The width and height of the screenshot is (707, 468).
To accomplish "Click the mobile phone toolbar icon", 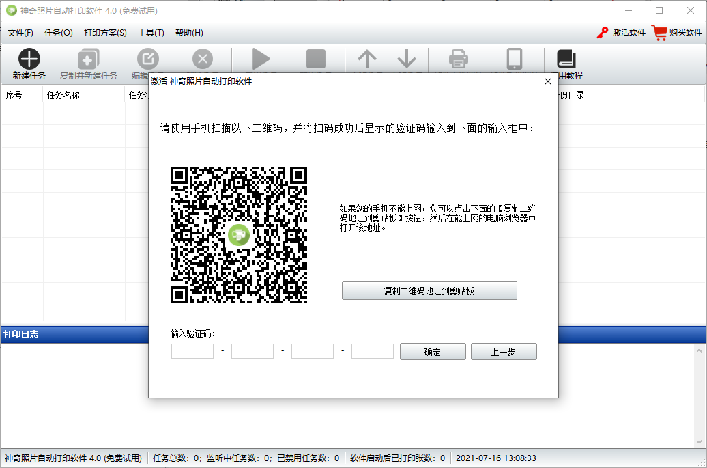I will click(x=515, y=59).
